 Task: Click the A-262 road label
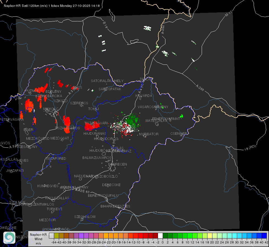coord(163,29)
